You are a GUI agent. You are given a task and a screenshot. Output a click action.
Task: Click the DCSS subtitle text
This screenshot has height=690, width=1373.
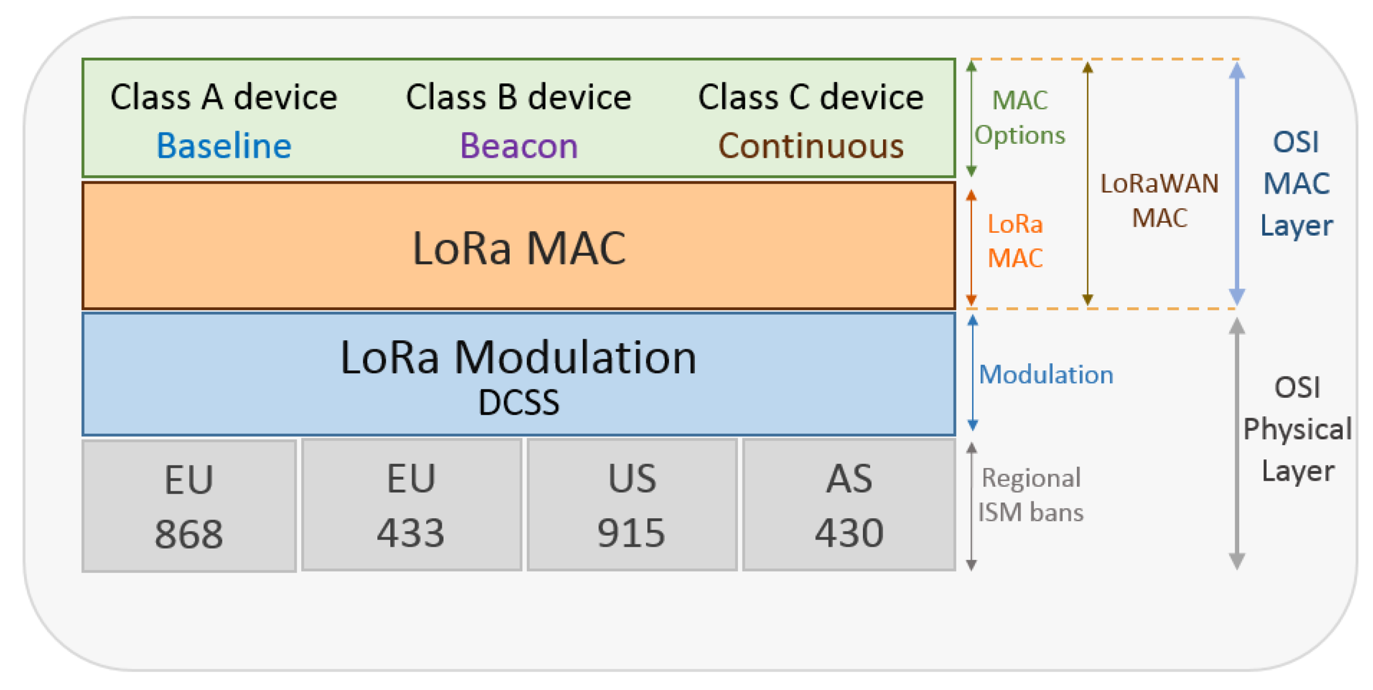tap(519, 402)
